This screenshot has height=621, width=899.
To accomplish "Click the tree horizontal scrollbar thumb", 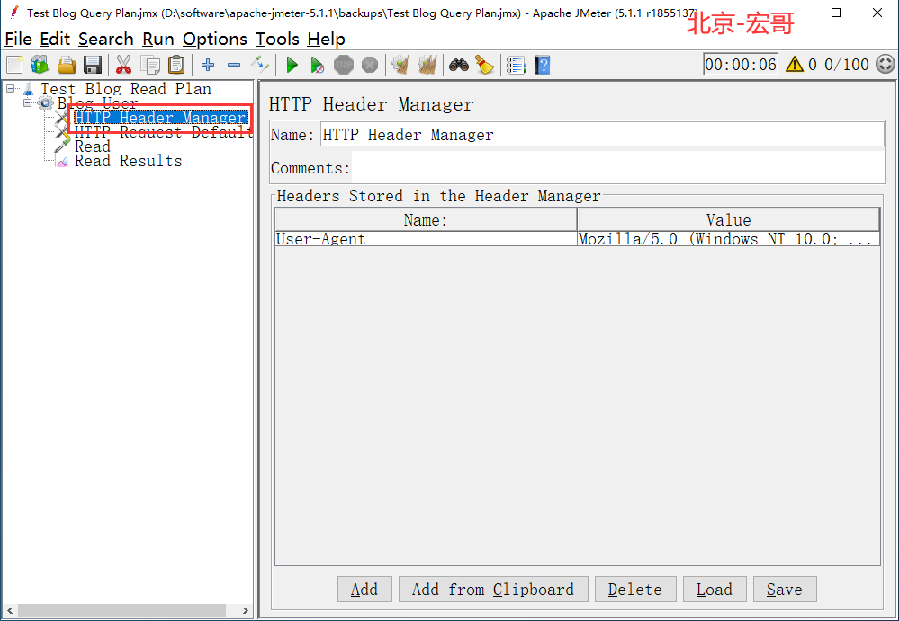I will [121, 611].
